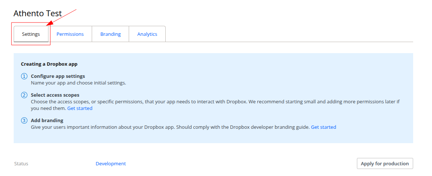
Task: Open Get started link for access scopes
Action: point(80,108)
